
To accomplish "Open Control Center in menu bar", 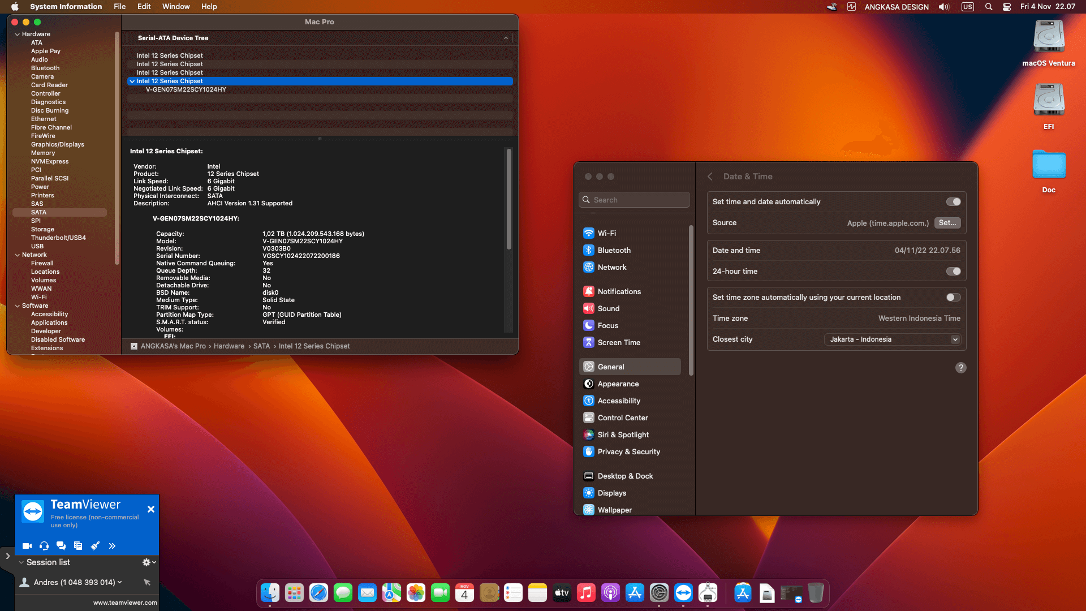I will pos(1007,7).
